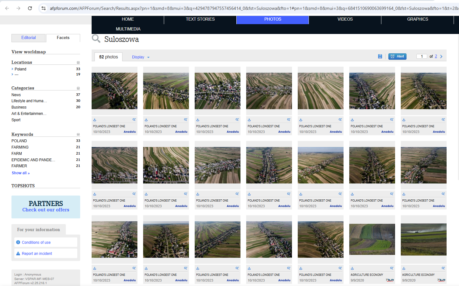Click the zoom preview icon under top-left photo

tap(134, 120)
